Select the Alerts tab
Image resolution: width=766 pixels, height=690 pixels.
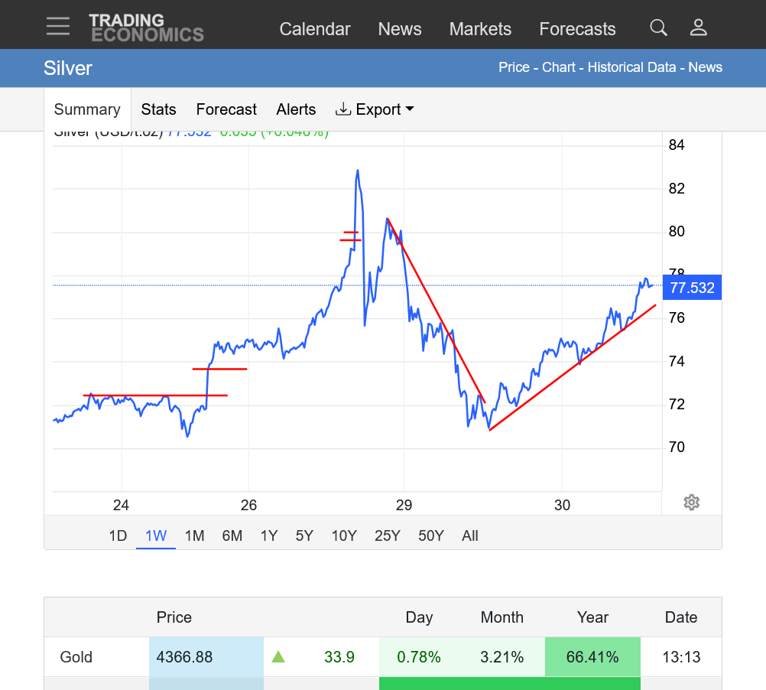(x=296, y=109)
